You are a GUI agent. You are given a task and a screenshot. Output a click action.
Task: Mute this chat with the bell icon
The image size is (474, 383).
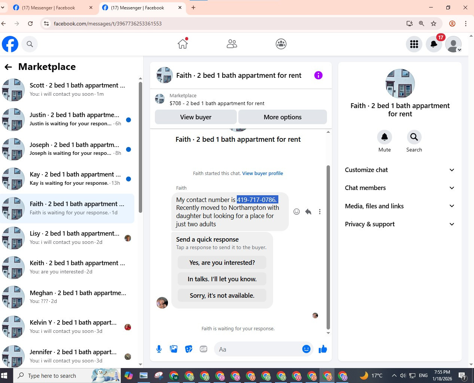(x=385, y=137)
